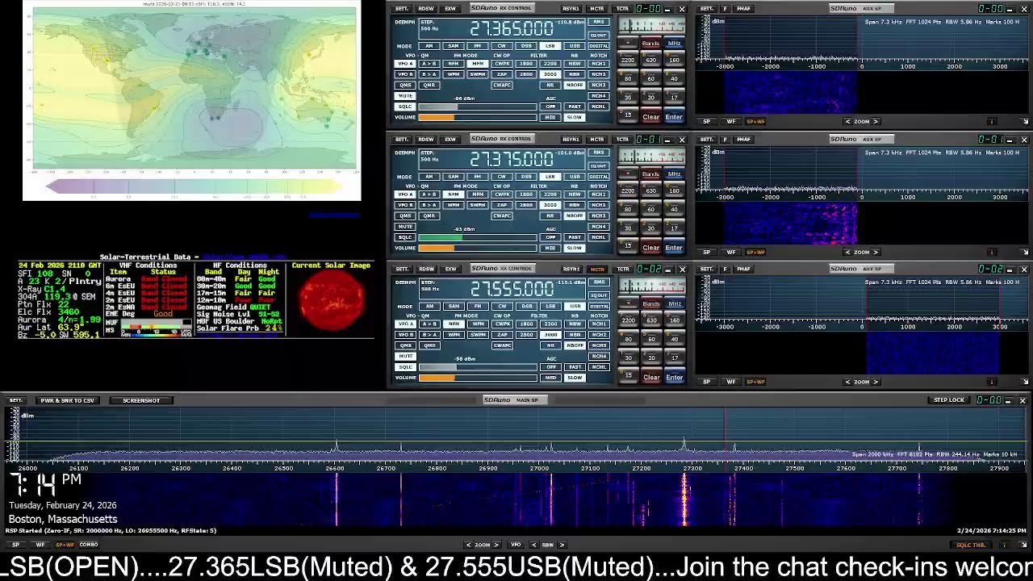1033x581 pixels.
Task: Click the 2200 band key on the 27.365 keypad
Action: coord(628,61)
